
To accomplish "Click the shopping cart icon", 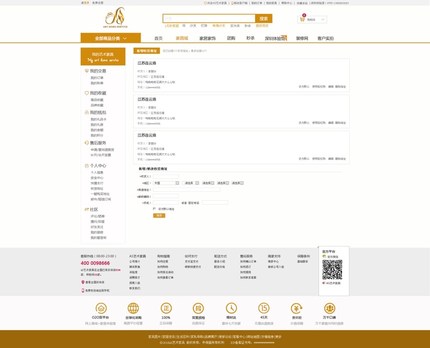I will [x=302, y=20].
